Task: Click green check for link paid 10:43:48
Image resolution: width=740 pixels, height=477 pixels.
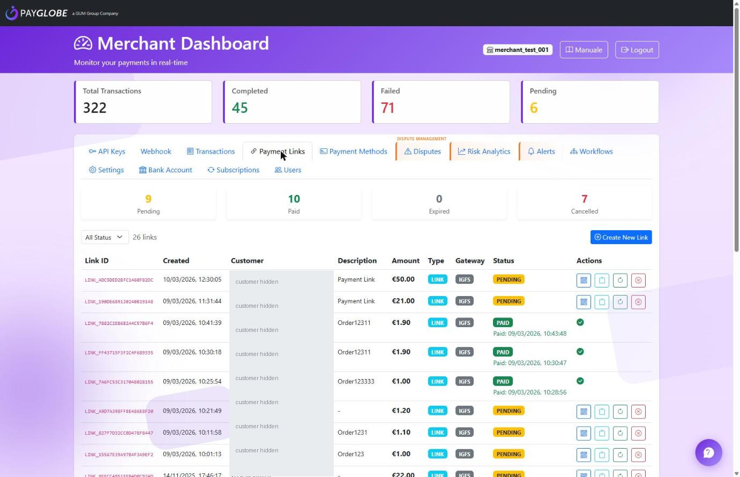Action: (x=580, y=322)
